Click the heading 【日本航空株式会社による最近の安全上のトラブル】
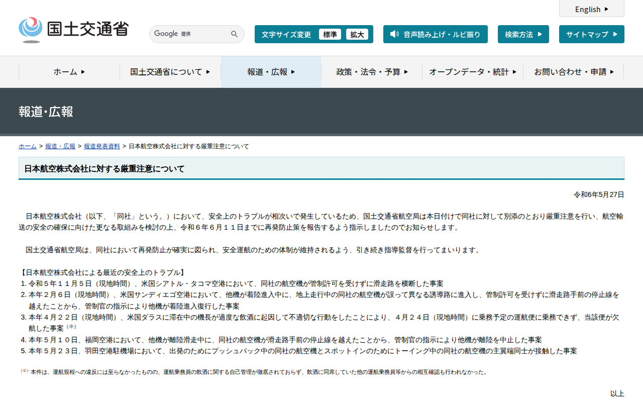The height and width of the screenshot is (402, 643). click(103, 272)
